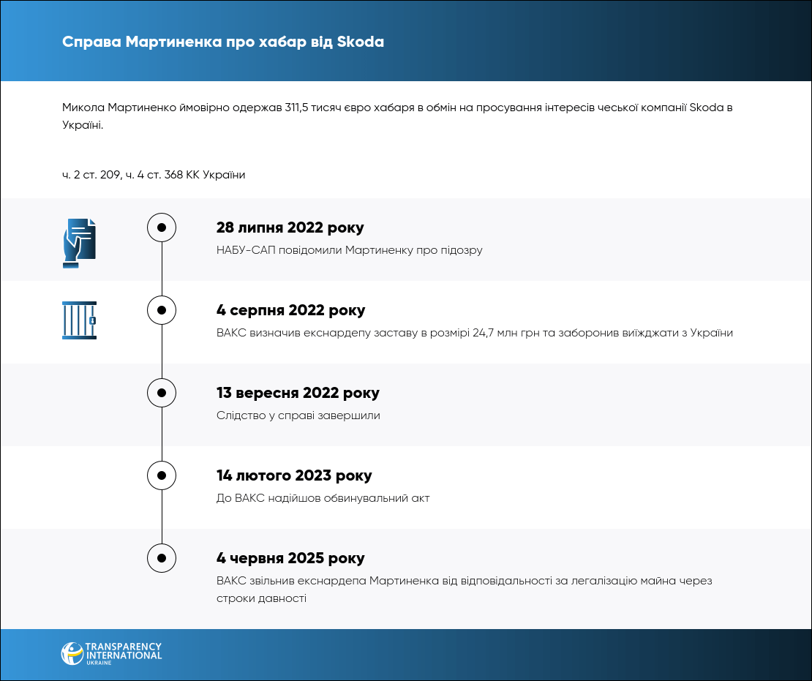The image size is (812, 681).
Task: Click the title 'Справа Мартиненка про хабар від Skoda'
Action: point(223,41)
